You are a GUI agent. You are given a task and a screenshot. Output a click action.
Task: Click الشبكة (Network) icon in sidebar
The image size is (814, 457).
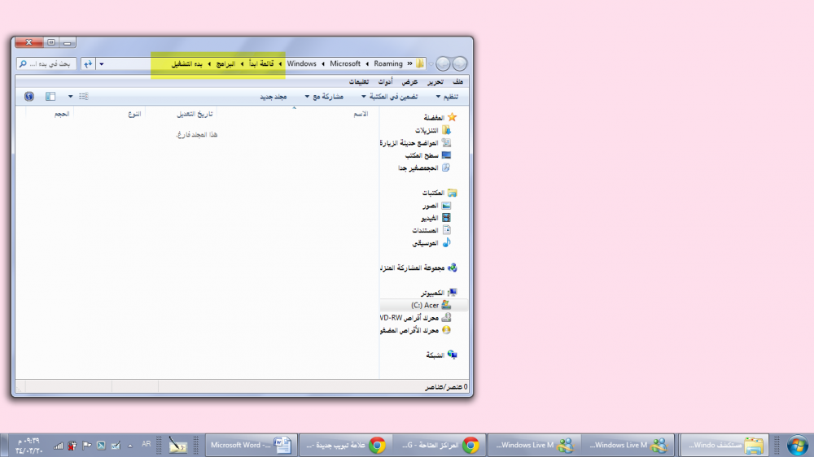(x=452, y=355)
